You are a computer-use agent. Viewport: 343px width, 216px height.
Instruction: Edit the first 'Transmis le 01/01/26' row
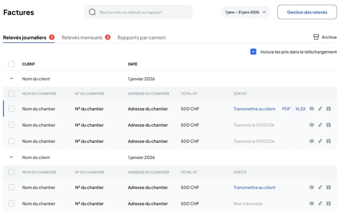(320, 125)
